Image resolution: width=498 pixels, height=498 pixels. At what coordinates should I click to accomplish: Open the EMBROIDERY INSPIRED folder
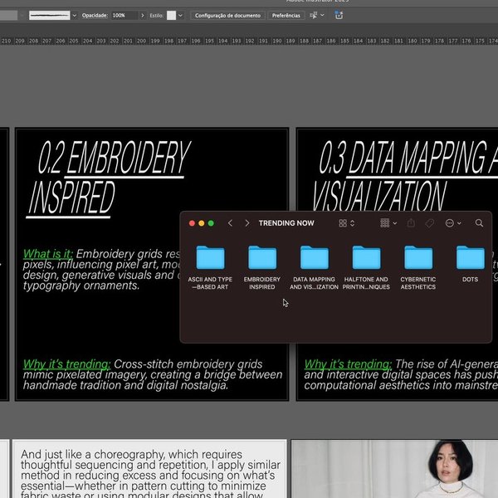tap(262, 258)
